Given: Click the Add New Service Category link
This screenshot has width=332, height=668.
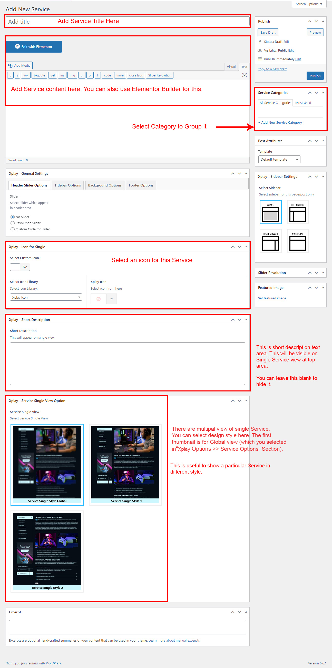Looking at the screenshot, I should [280, 122].
